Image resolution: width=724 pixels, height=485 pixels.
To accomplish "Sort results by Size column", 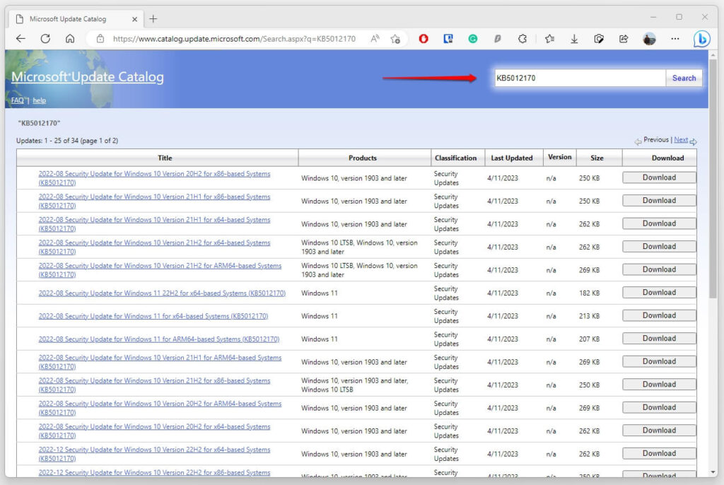I will pyautogui.click(x=597, y=158).
